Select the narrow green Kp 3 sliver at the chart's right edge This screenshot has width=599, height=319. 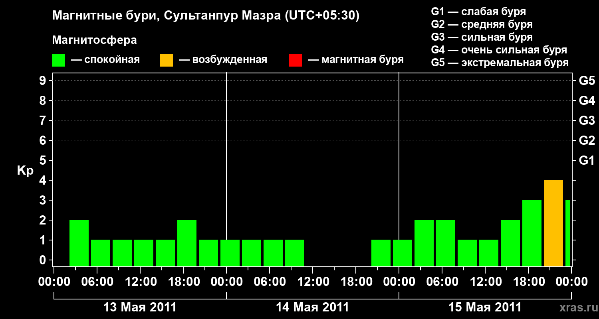tap(568, 233)
